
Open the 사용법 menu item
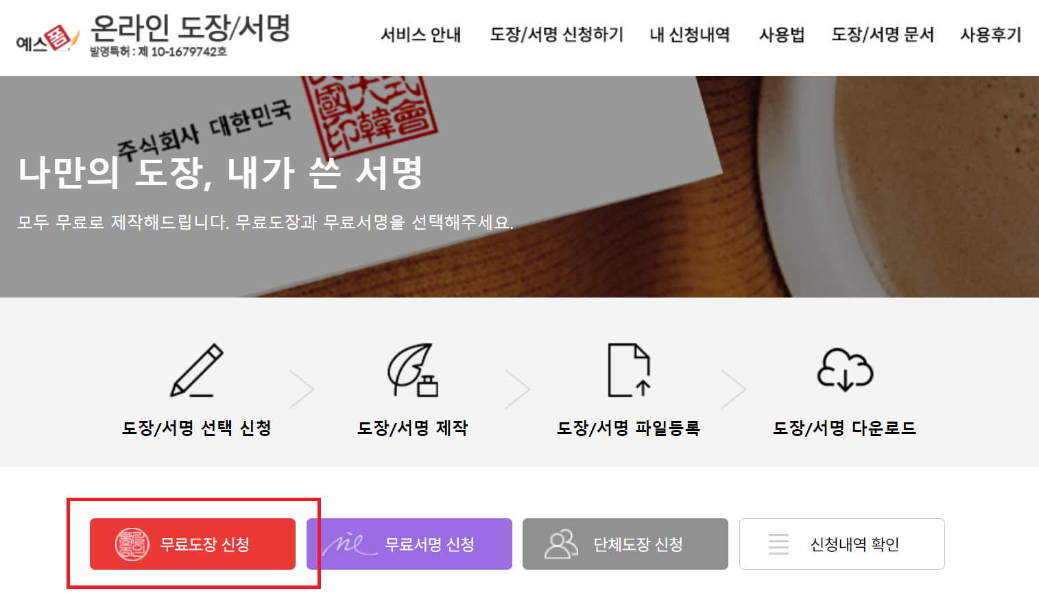coord(782,34)
